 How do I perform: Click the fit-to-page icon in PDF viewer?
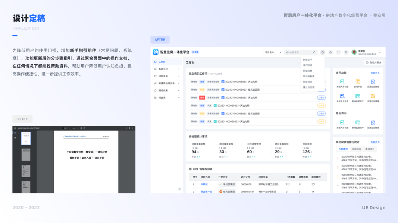(81, 128)
